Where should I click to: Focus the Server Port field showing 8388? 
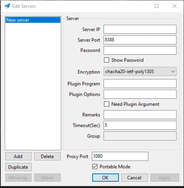point(140,40)
